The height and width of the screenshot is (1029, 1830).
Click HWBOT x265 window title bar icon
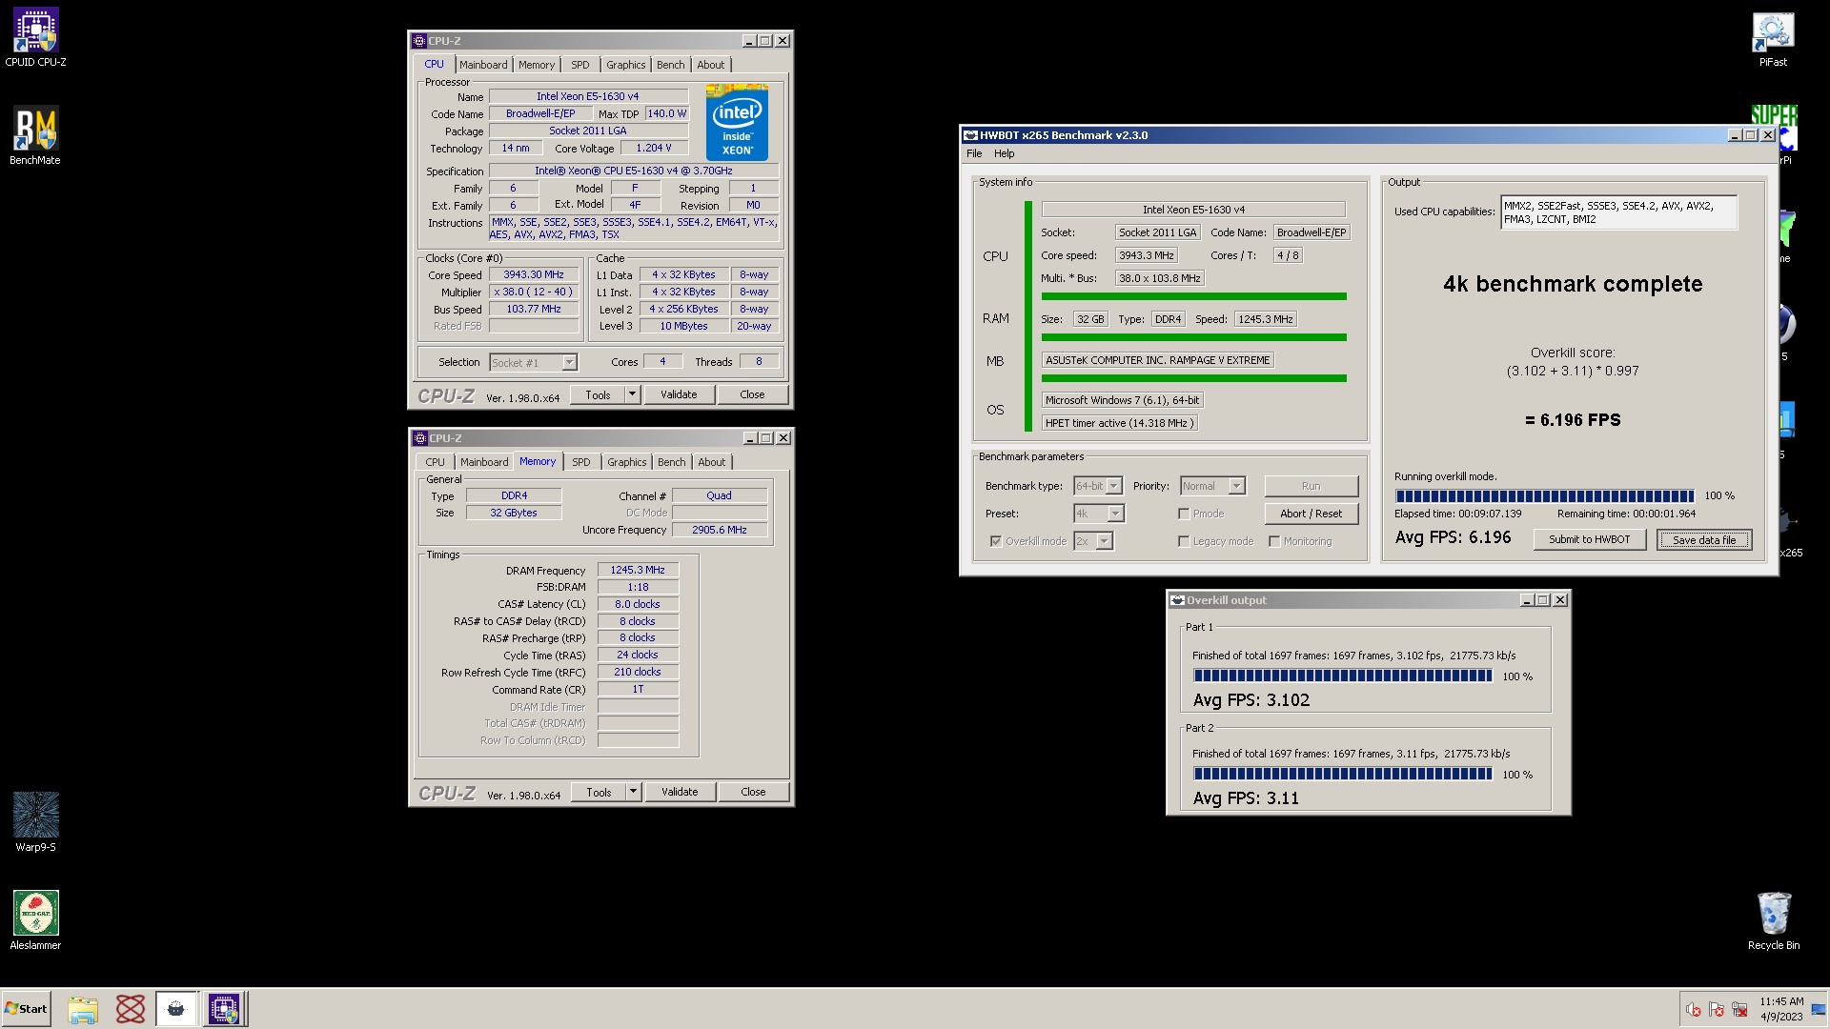[970, 135]
